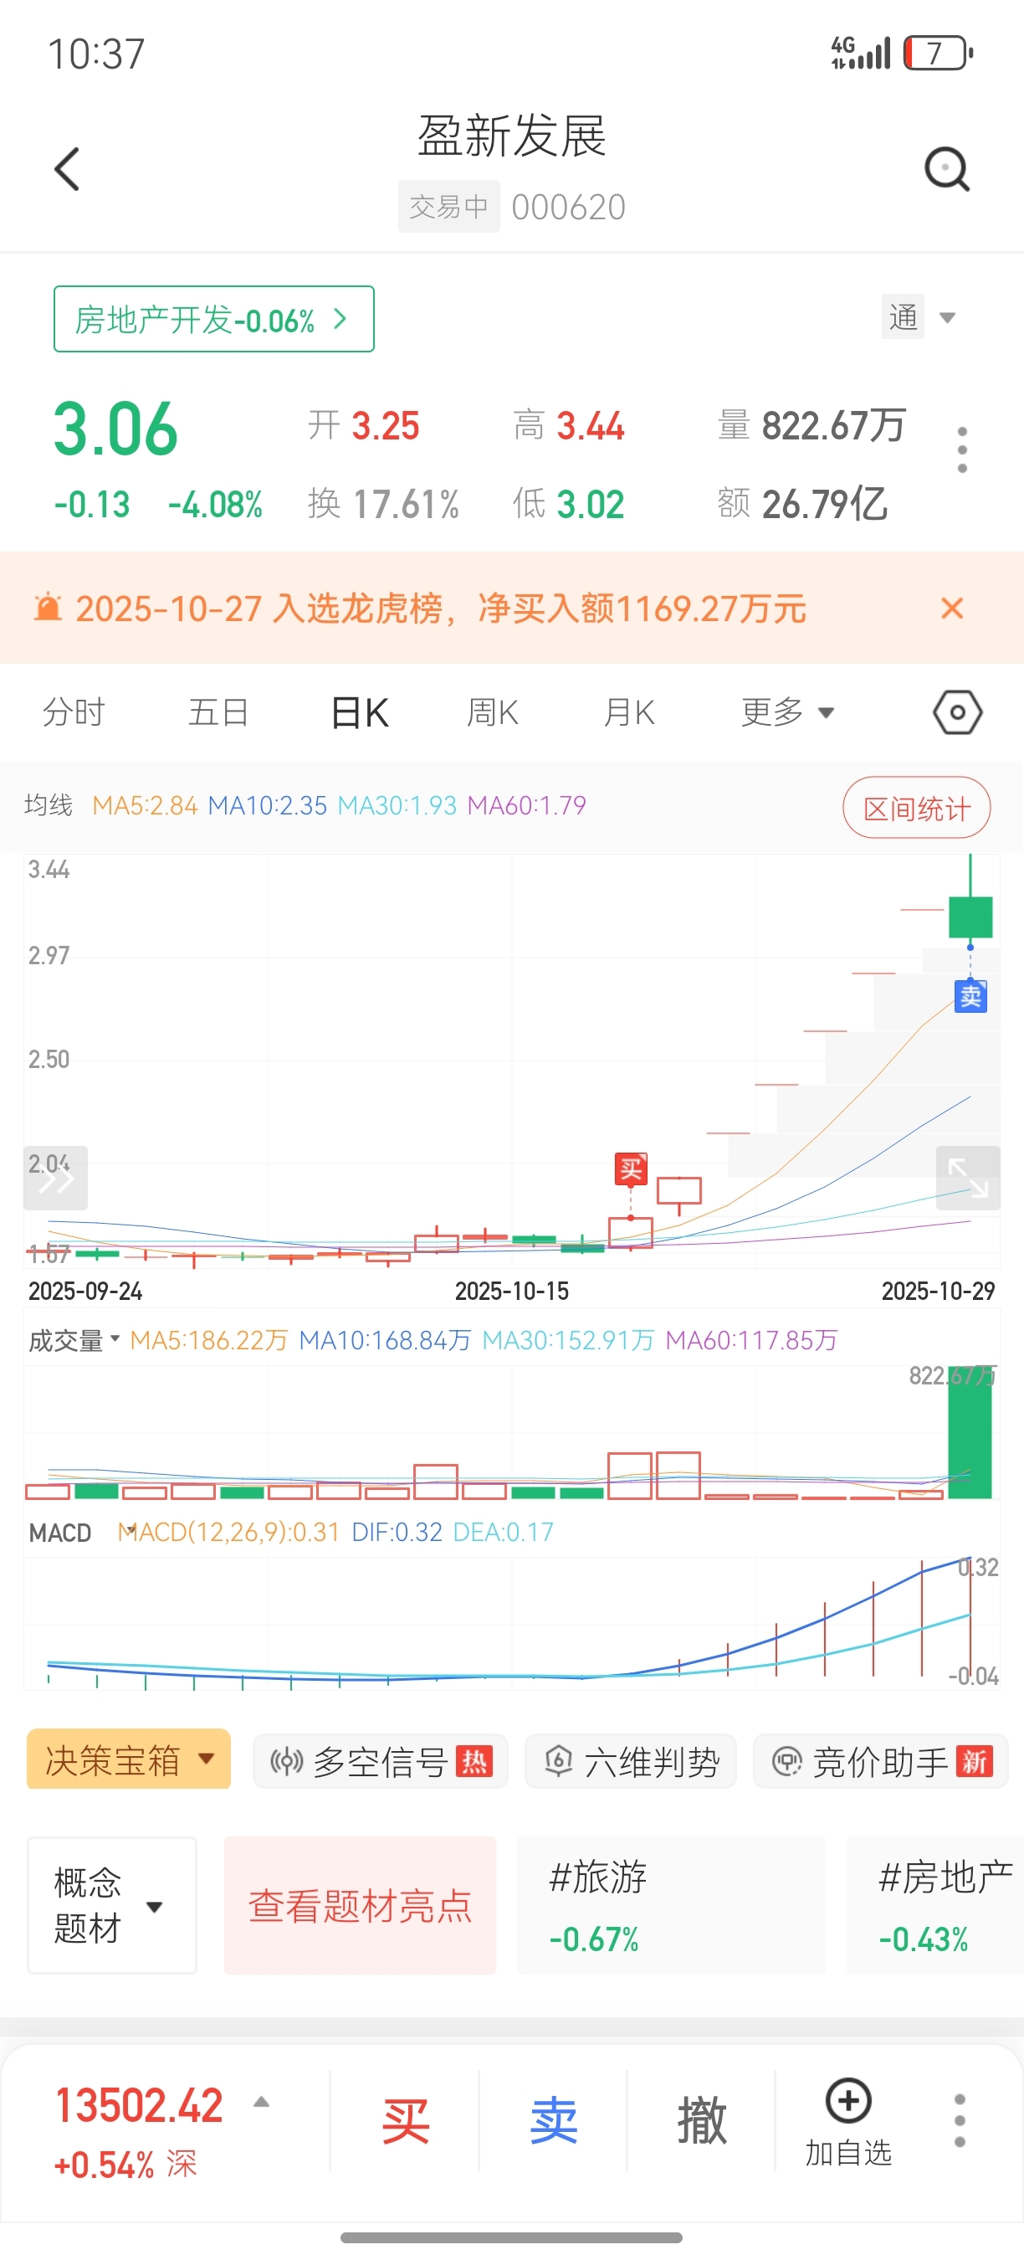Open 更多 chart period dropdown
Viewport: 1024px width, 2260px height.
click(x=787, y=712)
